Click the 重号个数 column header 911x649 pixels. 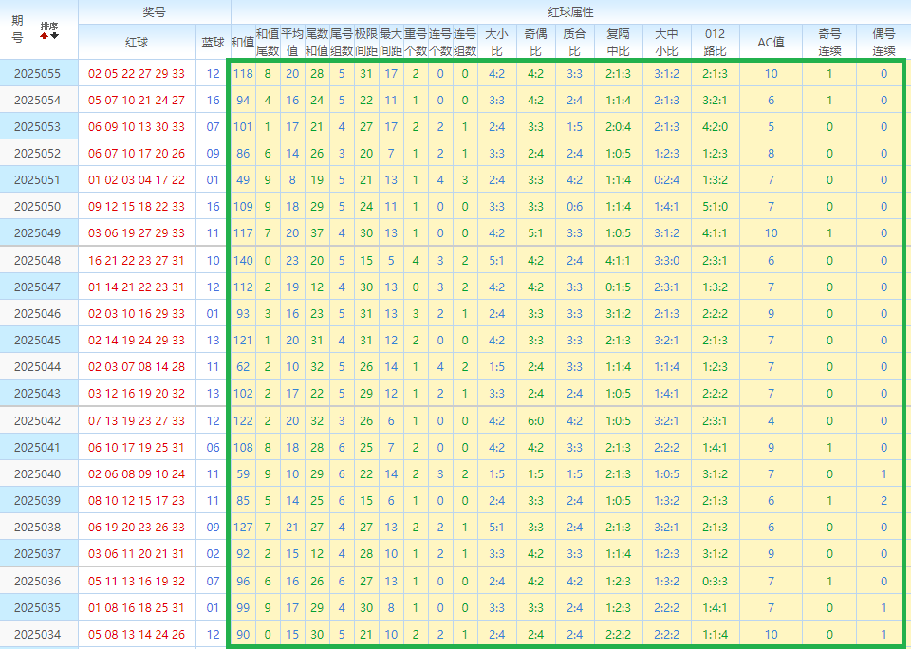tap(416, 42)
